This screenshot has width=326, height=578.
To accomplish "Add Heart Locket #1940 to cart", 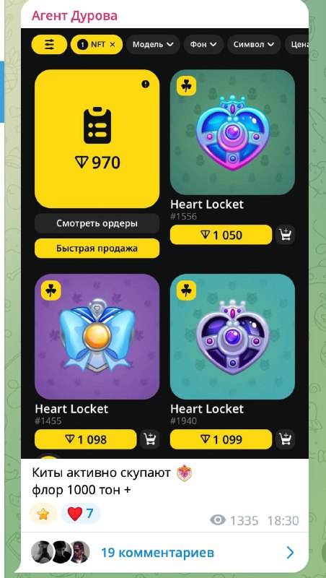I will (285, 439).
